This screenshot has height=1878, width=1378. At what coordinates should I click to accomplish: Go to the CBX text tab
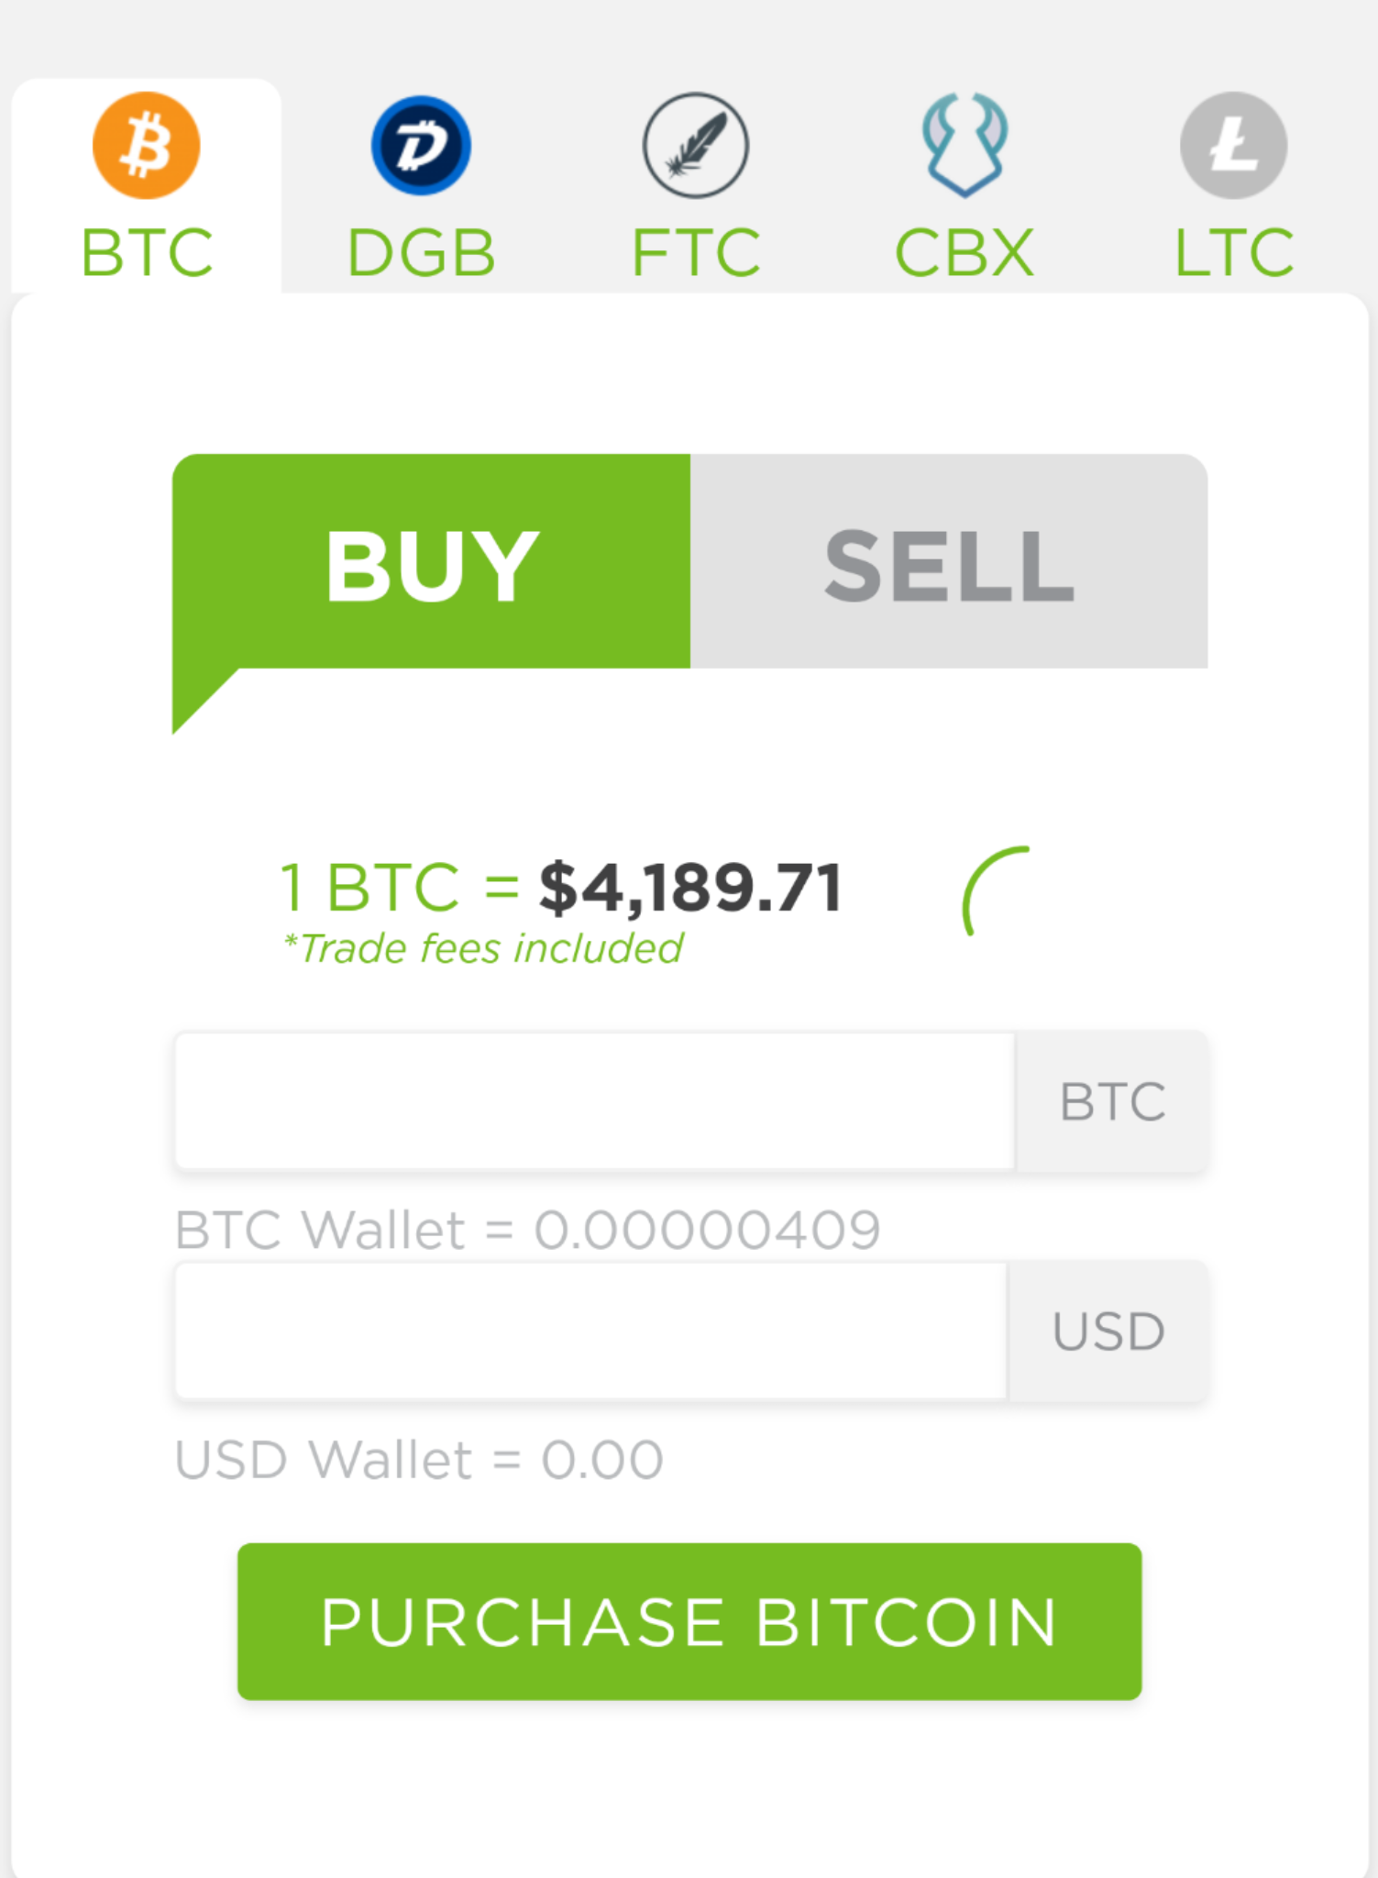964,252
